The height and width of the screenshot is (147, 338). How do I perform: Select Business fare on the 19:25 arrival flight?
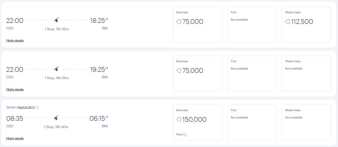click(x=197, y=73)
